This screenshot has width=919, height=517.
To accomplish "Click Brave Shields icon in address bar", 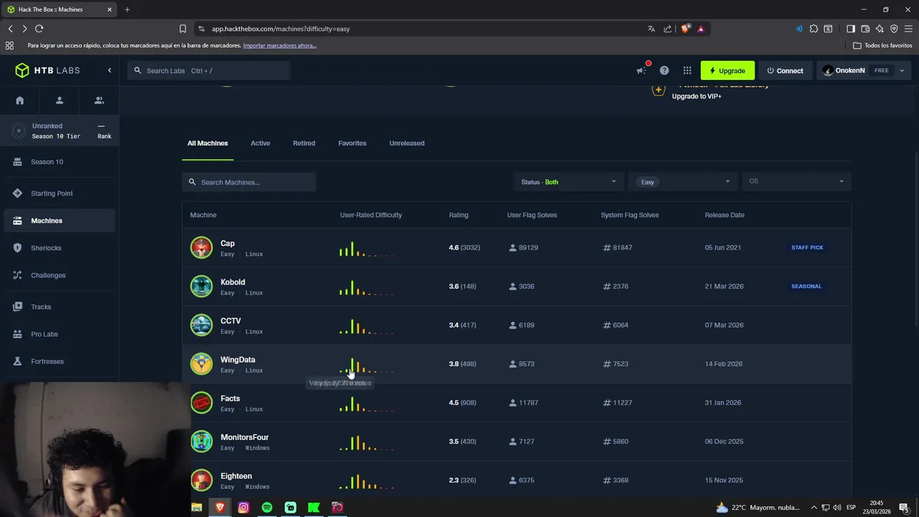I will coord(686,29).
